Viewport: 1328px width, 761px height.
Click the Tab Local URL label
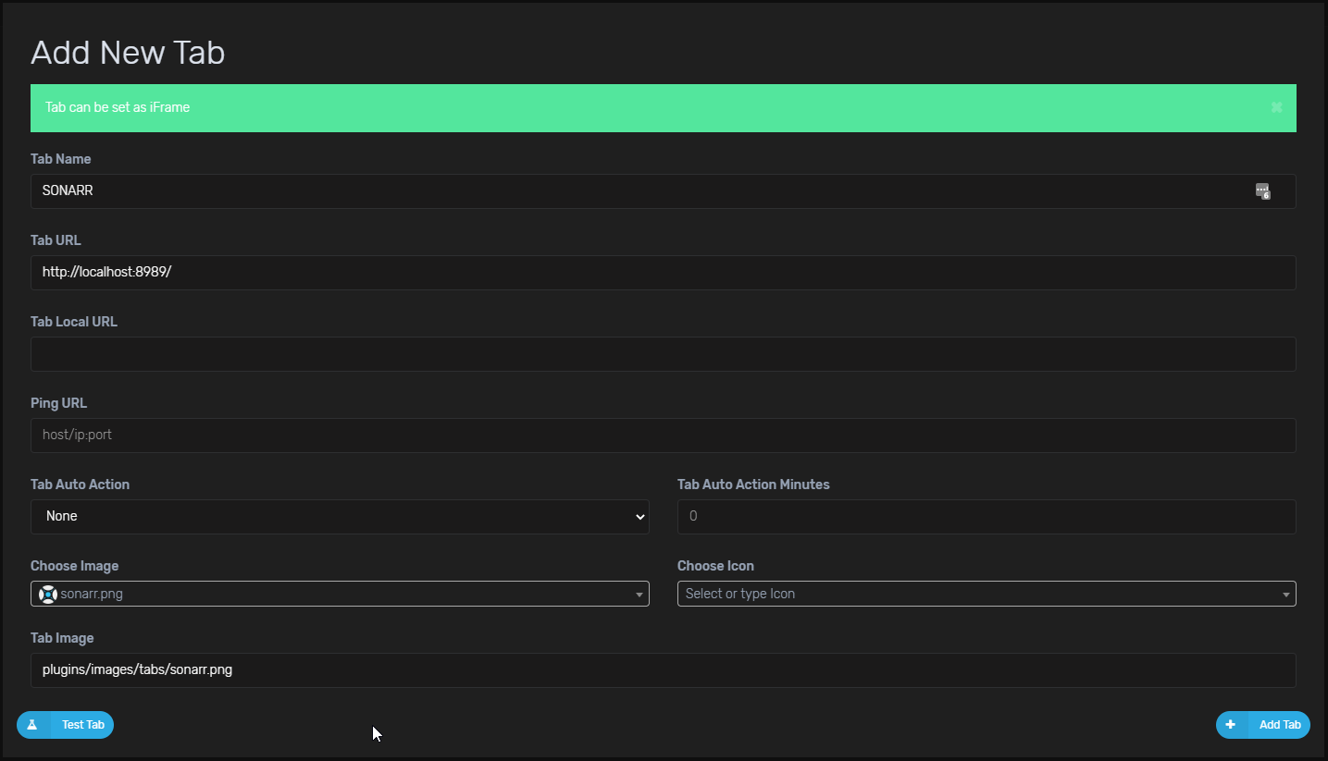click(x=74, y=322)
